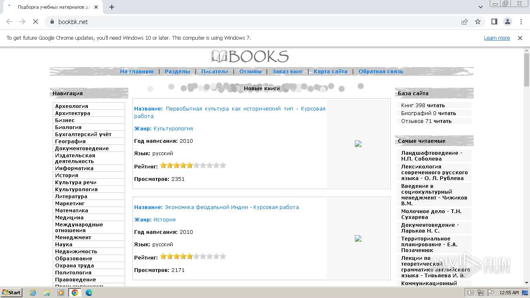Dismiss the Chrome update notification bar
Image resolution: width=530 pixels, height=298 pixels.
(520, 38)
